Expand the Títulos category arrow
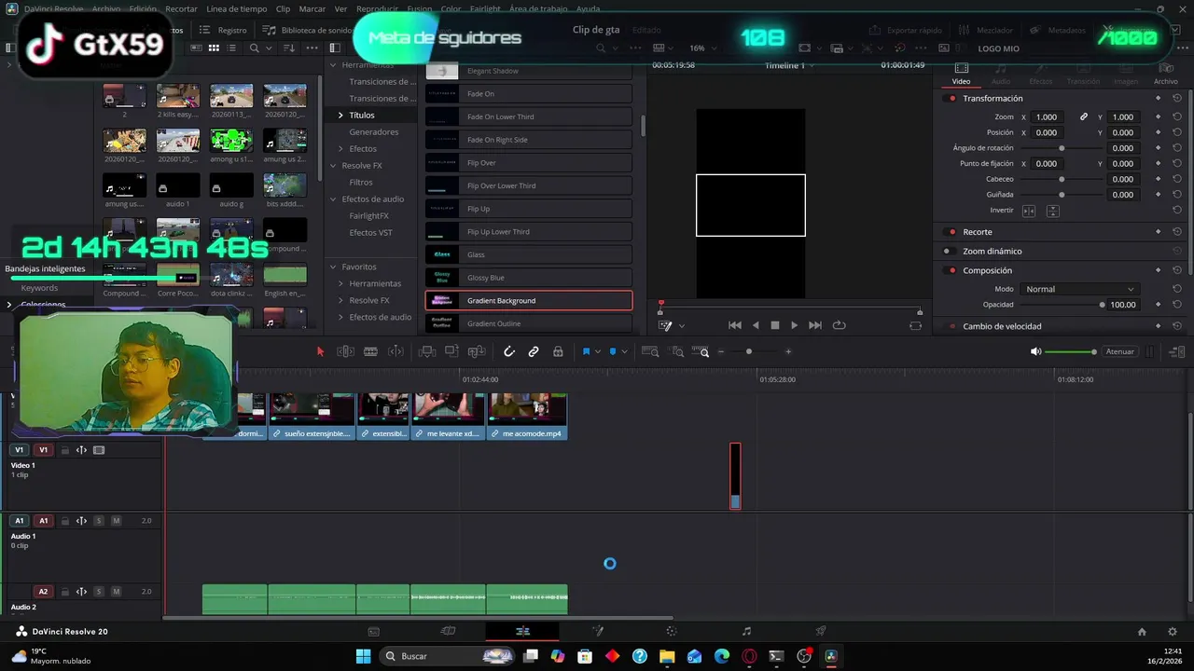Screen dimensions: 1194x671 pyautogui.click(x=340, y=115)
